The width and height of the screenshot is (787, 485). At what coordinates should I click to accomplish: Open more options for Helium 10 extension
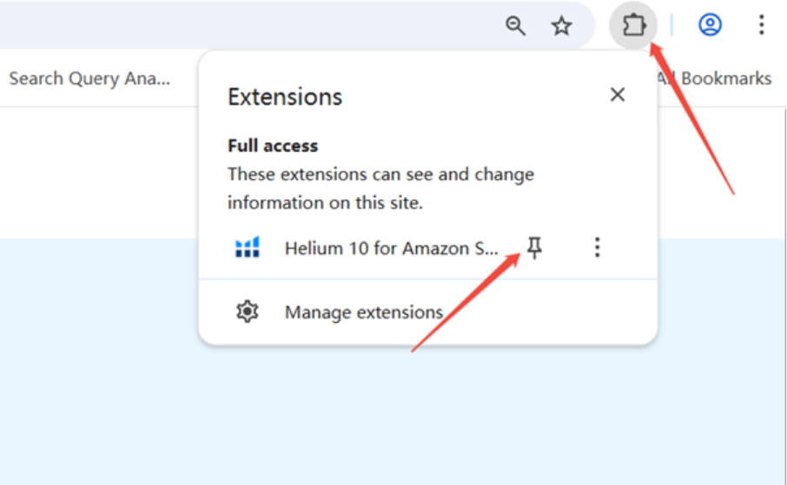597,248
